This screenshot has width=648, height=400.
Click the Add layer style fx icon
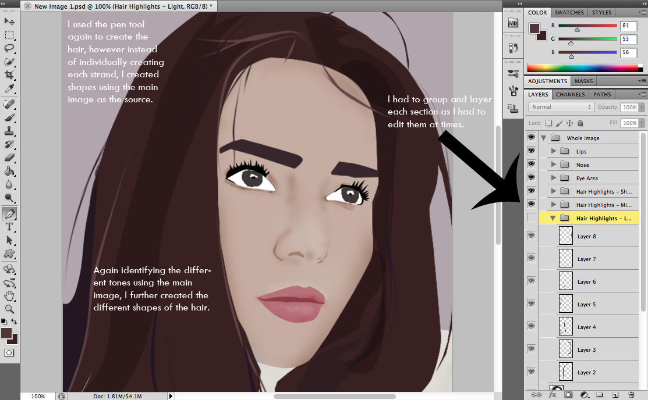click(553, 395)
